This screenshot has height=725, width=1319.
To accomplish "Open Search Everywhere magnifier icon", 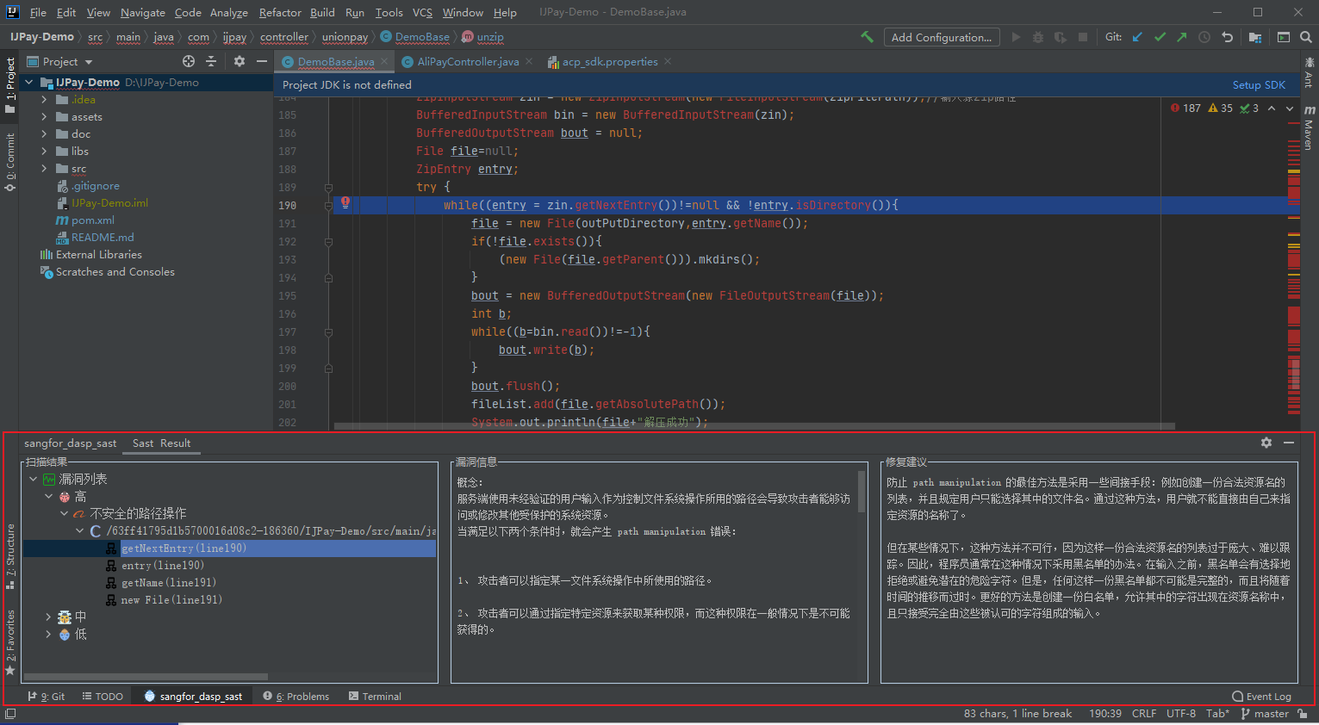I will point(1305,37).
